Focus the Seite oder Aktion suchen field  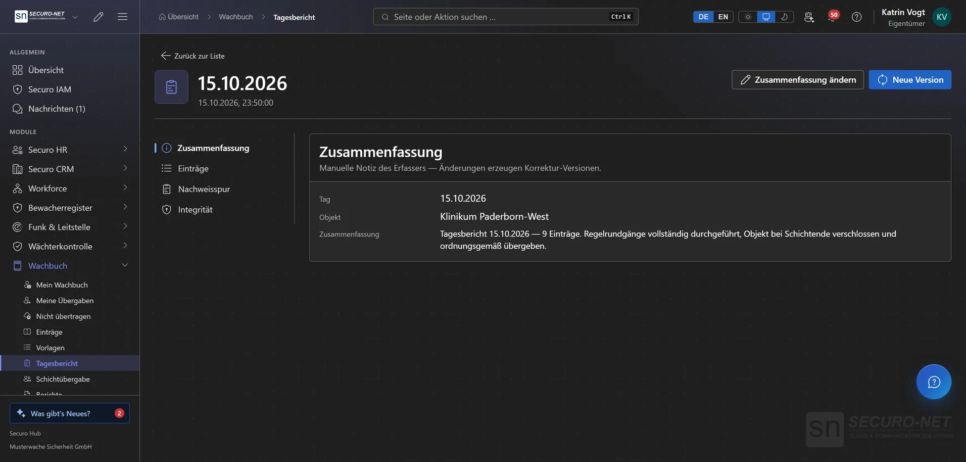pyautogui.click(x=506, y=17)
